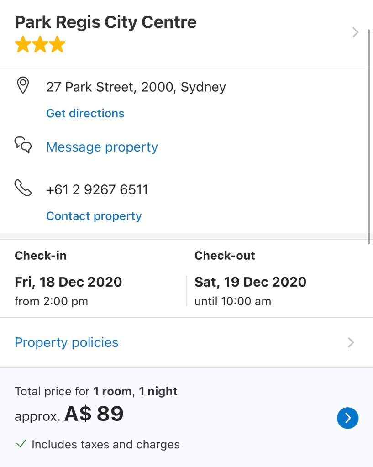This screenshot has width=373, height=467.
Task: Click the phone number +61 2 9267 6511
Action: tap(97, 190)
